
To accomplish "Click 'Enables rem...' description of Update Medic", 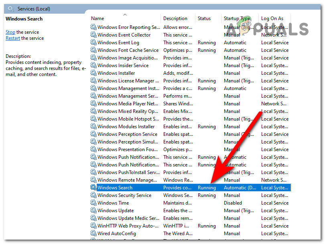I will [178, 218].
